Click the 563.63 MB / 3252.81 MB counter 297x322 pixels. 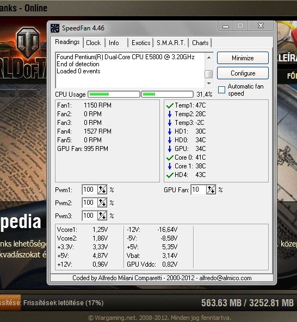coord(247,302)
